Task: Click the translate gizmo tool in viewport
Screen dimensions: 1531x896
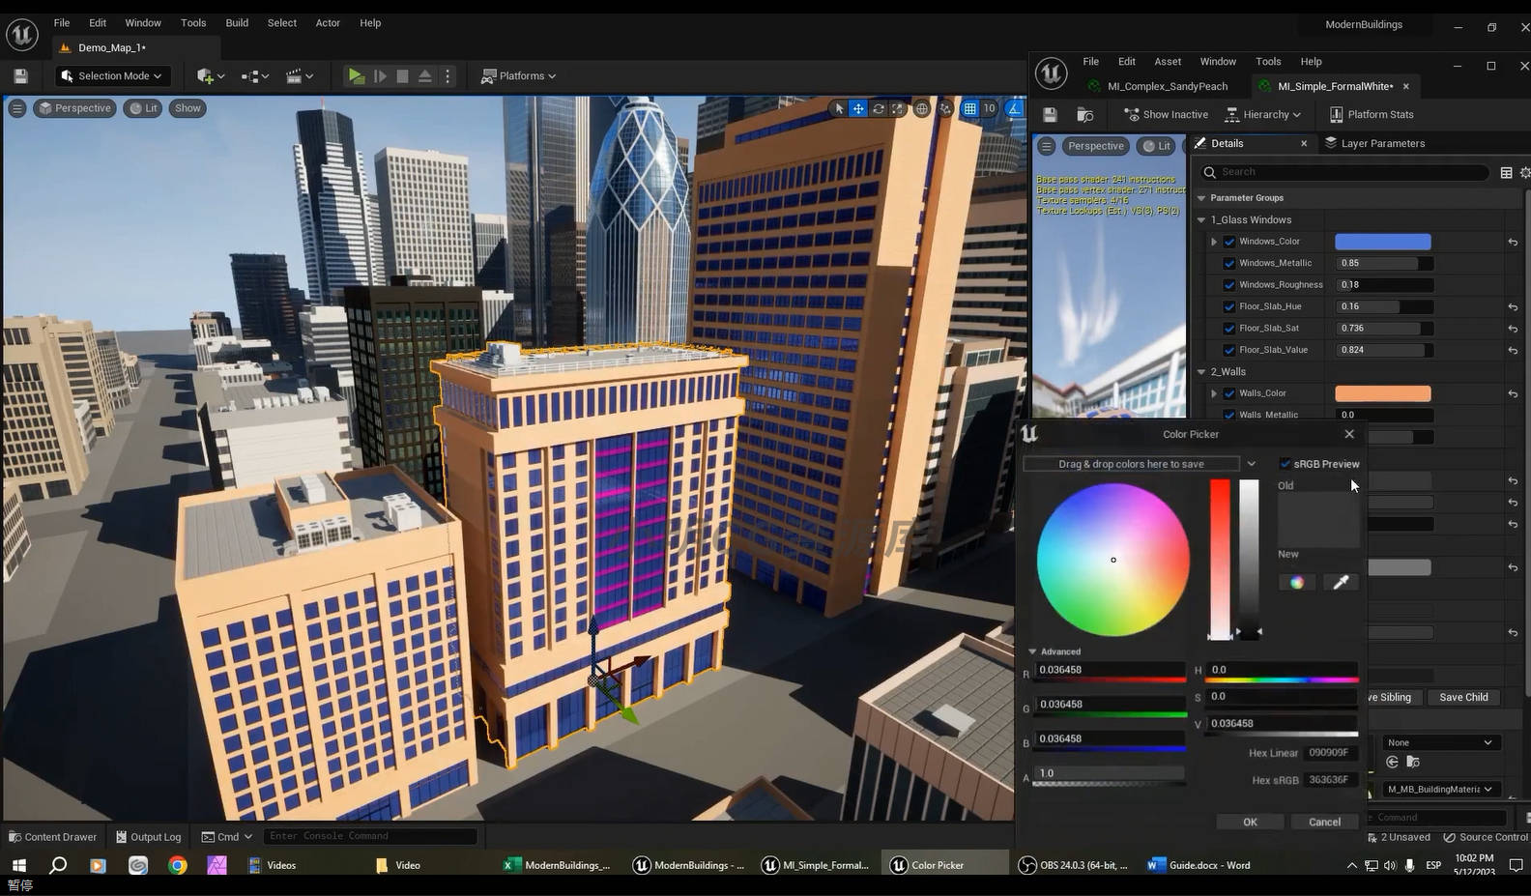Action: (x=857, y=108)
